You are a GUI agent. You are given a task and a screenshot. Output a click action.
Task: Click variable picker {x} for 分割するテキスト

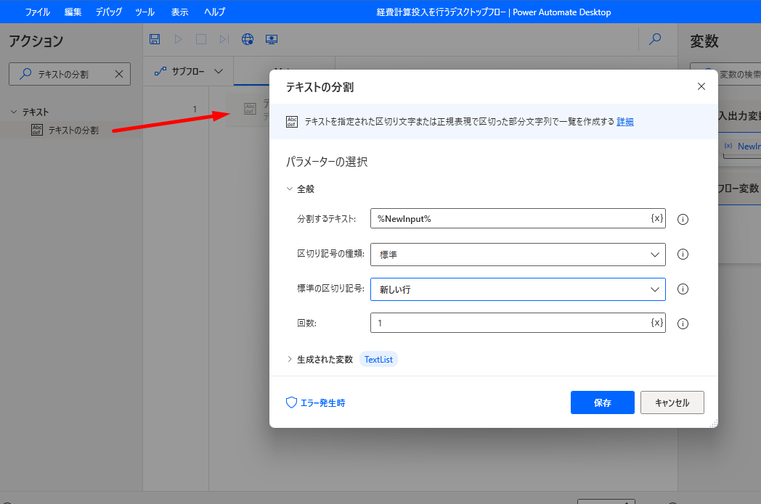point(656,218)
